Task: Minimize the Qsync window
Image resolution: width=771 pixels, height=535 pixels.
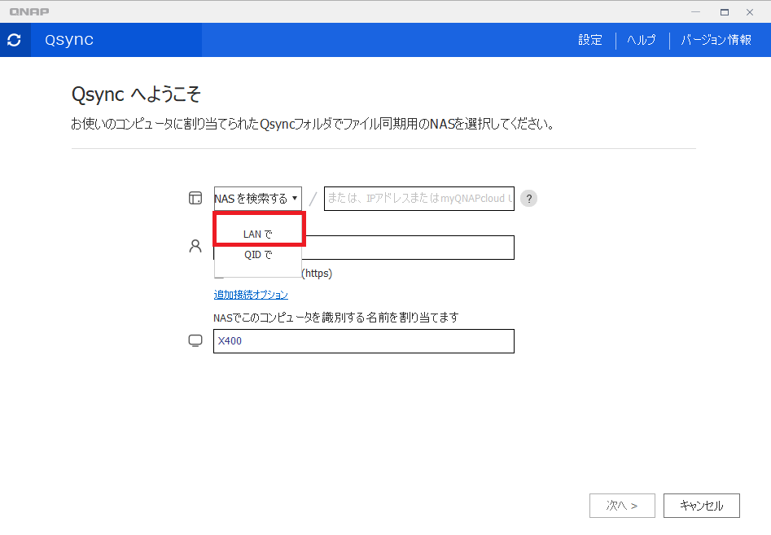Action: tap(696, 11)
